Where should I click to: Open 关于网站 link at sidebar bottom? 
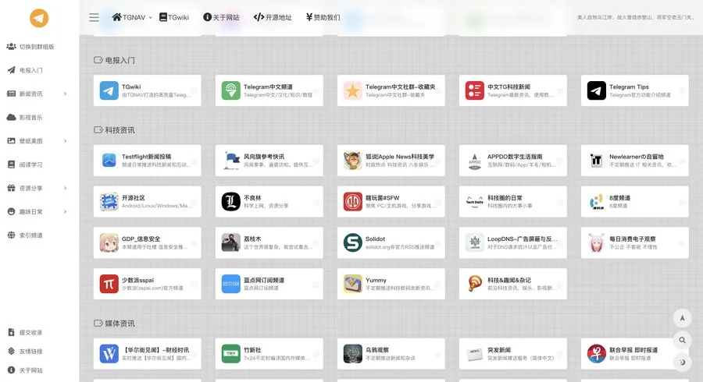click(x=26, y=370)
